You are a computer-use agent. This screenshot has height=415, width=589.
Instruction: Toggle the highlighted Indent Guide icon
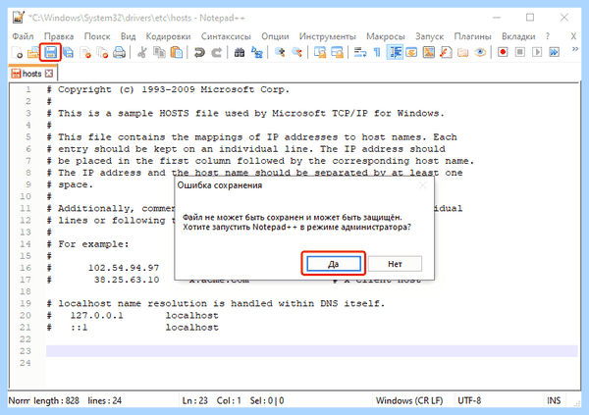[395, 52]
